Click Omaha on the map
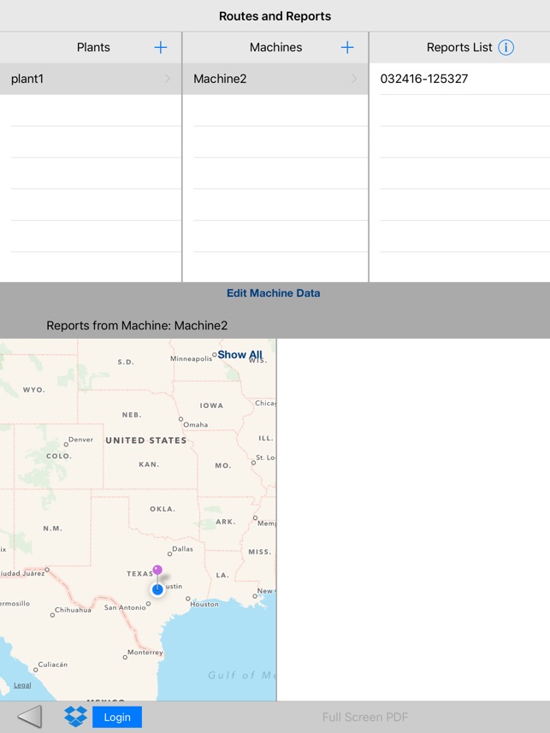This screenshot has height=733, width=550. (x=196, y=424)
